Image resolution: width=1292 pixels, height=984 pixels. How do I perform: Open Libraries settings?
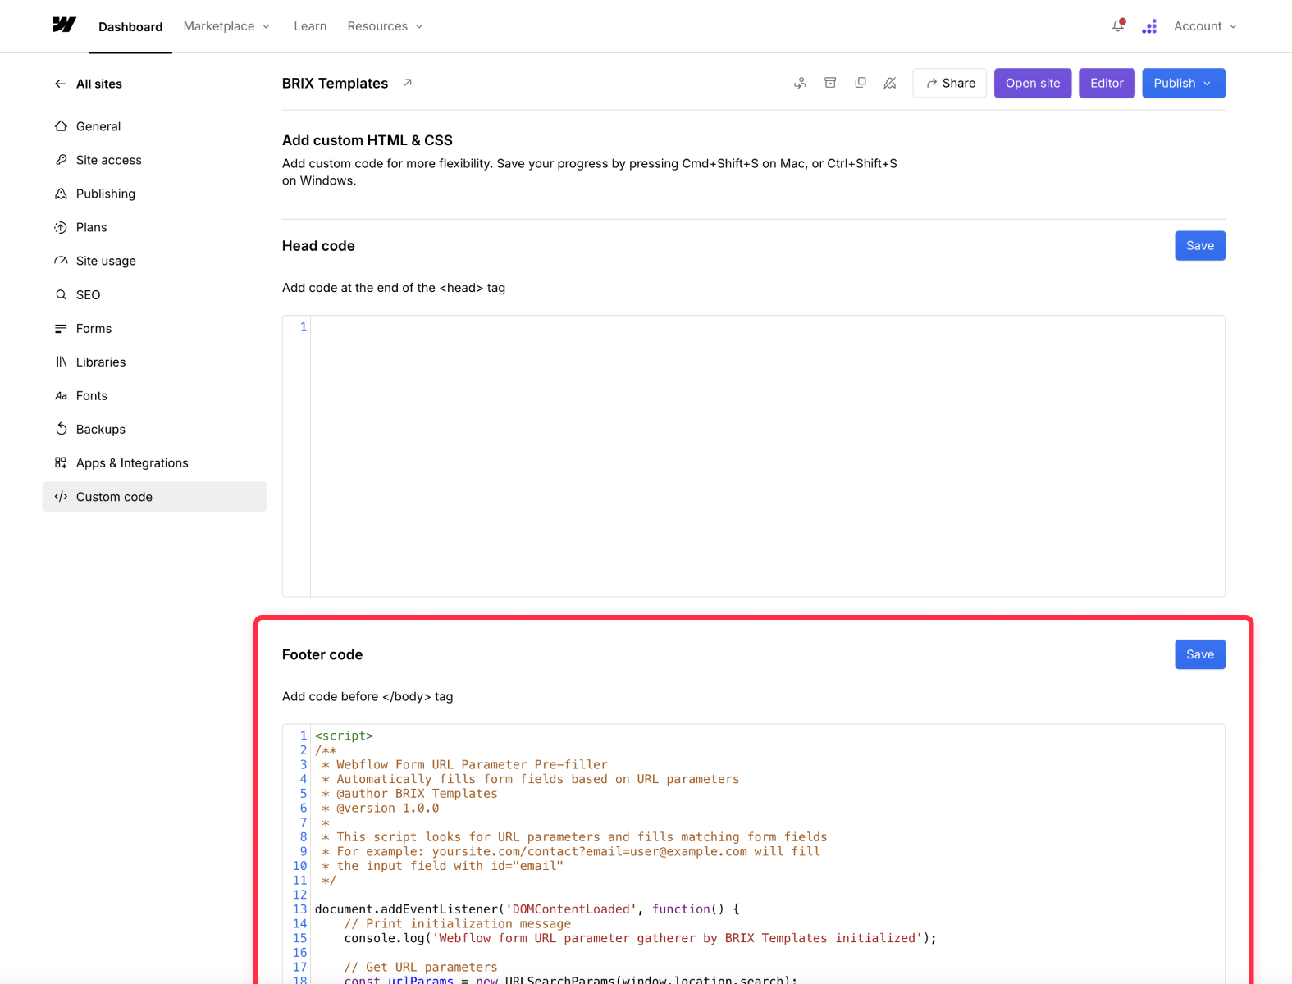pyautogui.click(x=154, y=362)
